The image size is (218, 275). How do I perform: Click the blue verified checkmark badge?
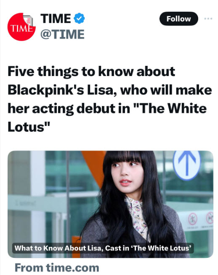pyautogui.click(x=79, y=18)
